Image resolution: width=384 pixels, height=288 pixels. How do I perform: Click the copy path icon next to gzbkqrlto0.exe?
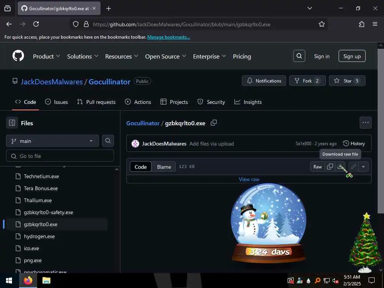tap(213, 123)
